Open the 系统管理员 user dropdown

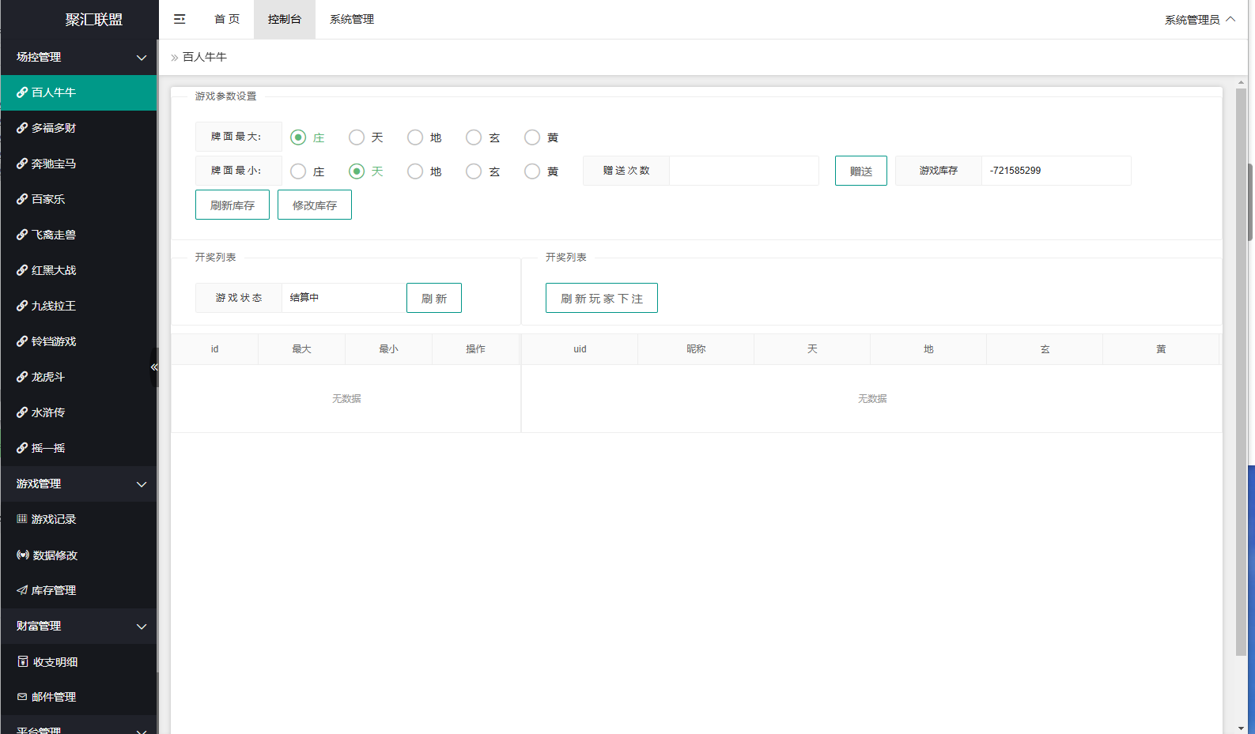[x=1199, y=20]
